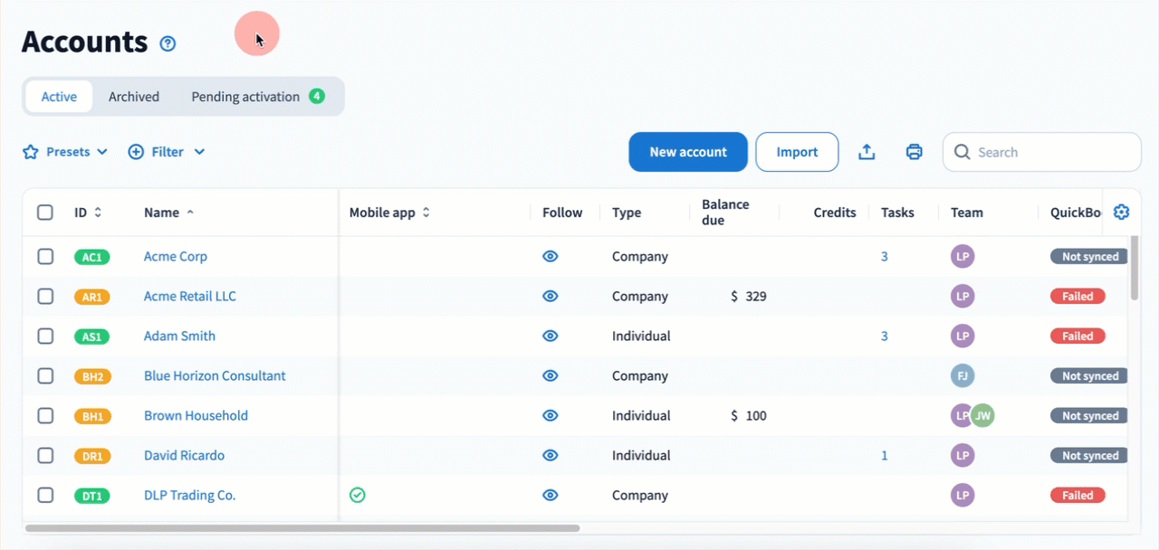Click the print accounts icon

coord(914,152)
